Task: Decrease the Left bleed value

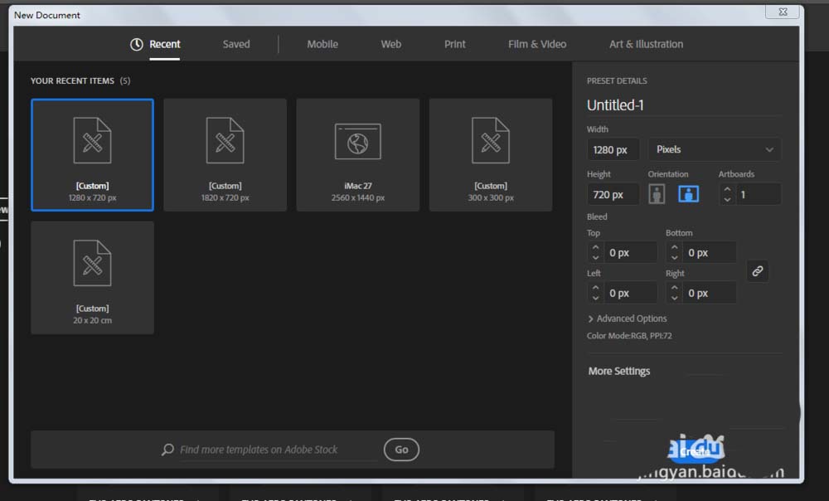Action: [x=596, y=298]
